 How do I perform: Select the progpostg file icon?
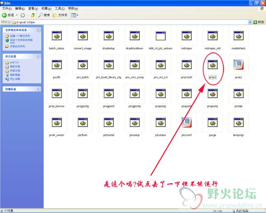[x=83, y=94]
